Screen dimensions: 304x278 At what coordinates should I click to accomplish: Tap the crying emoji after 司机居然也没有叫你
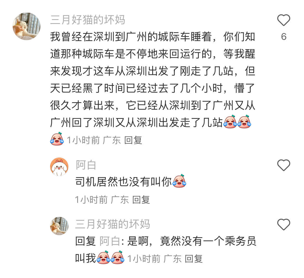(x=179, y=181)
